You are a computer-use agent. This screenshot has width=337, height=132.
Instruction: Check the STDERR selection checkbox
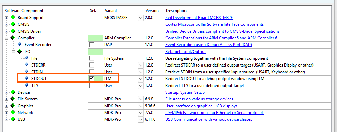[x=92, y=65]
